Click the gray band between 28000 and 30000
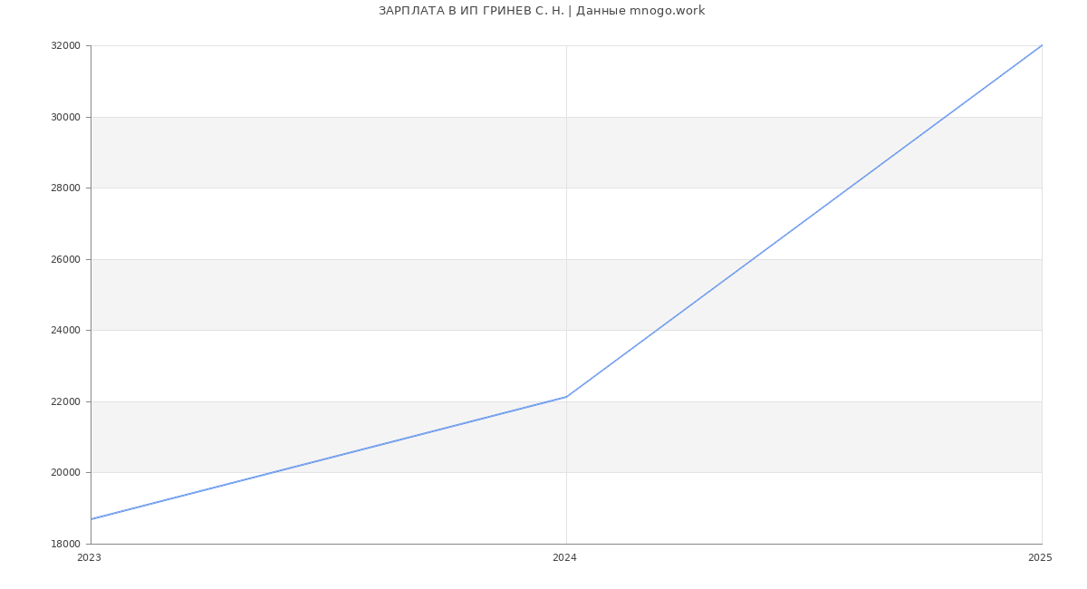The width and height of the screenshot is (1087, 589). 362,152
